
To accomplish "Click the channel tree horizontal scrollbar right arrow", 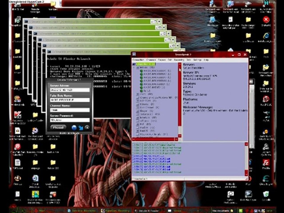I will coord(176,139).
